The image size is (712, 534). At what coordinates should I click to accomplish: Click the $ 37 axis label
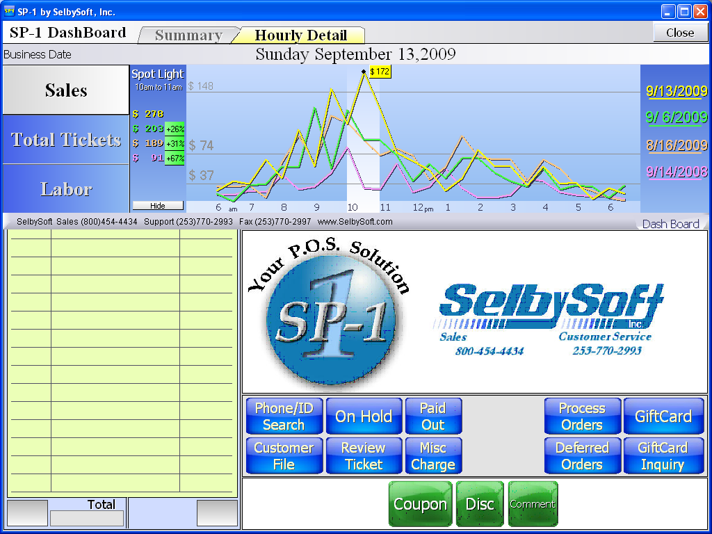click(x=201, y=175)
